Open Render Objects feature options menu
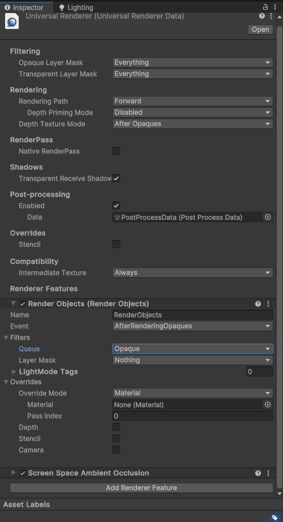The width and height of the screenshot is (283, 522). pyautogui.click(x=268, y=304)
